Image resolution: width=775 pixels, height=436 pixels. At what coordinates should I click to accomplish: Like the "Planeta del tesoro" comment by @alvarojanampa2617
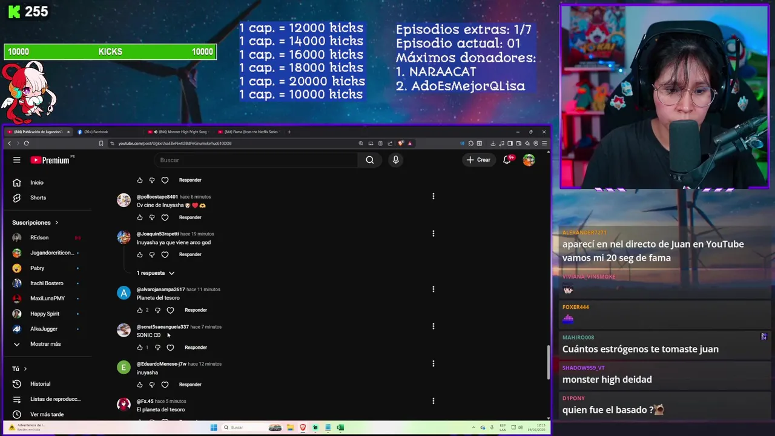(x=140, y=310)
